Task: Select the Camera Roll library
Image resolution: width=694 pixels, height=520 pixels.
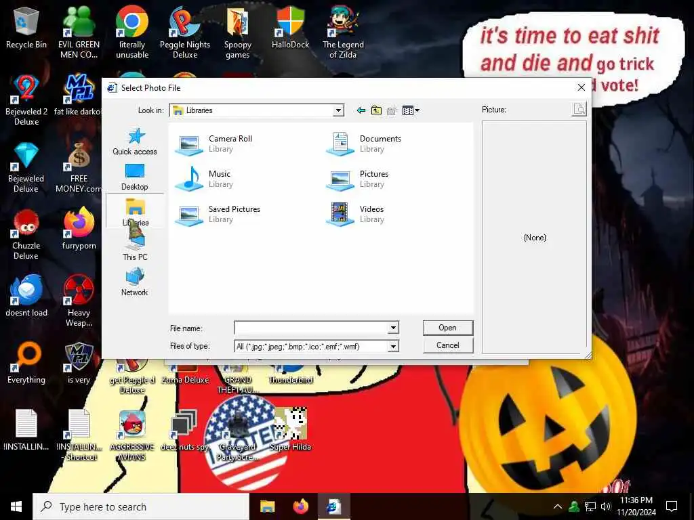Action: coord(214,144)
